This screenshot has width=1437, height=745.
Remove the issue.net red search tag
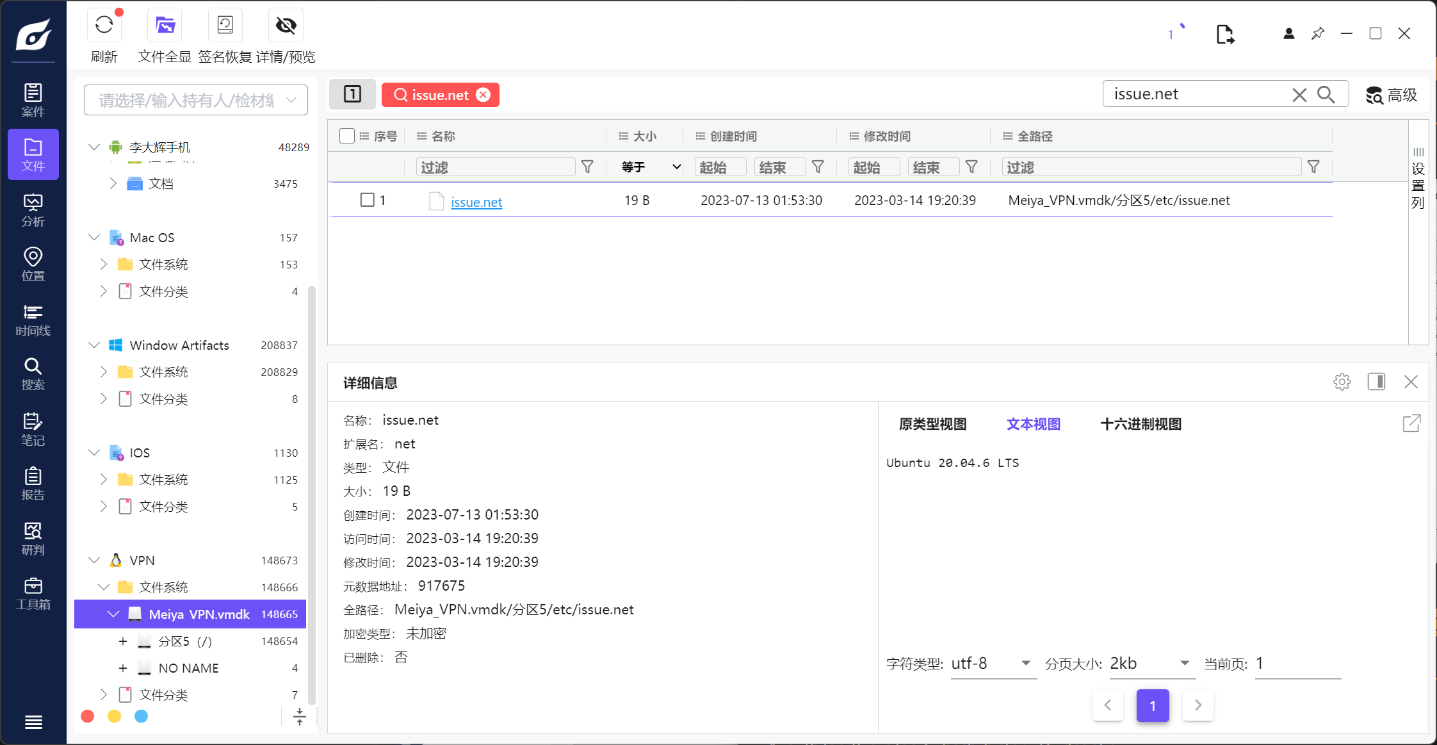[x=483, y=95]
